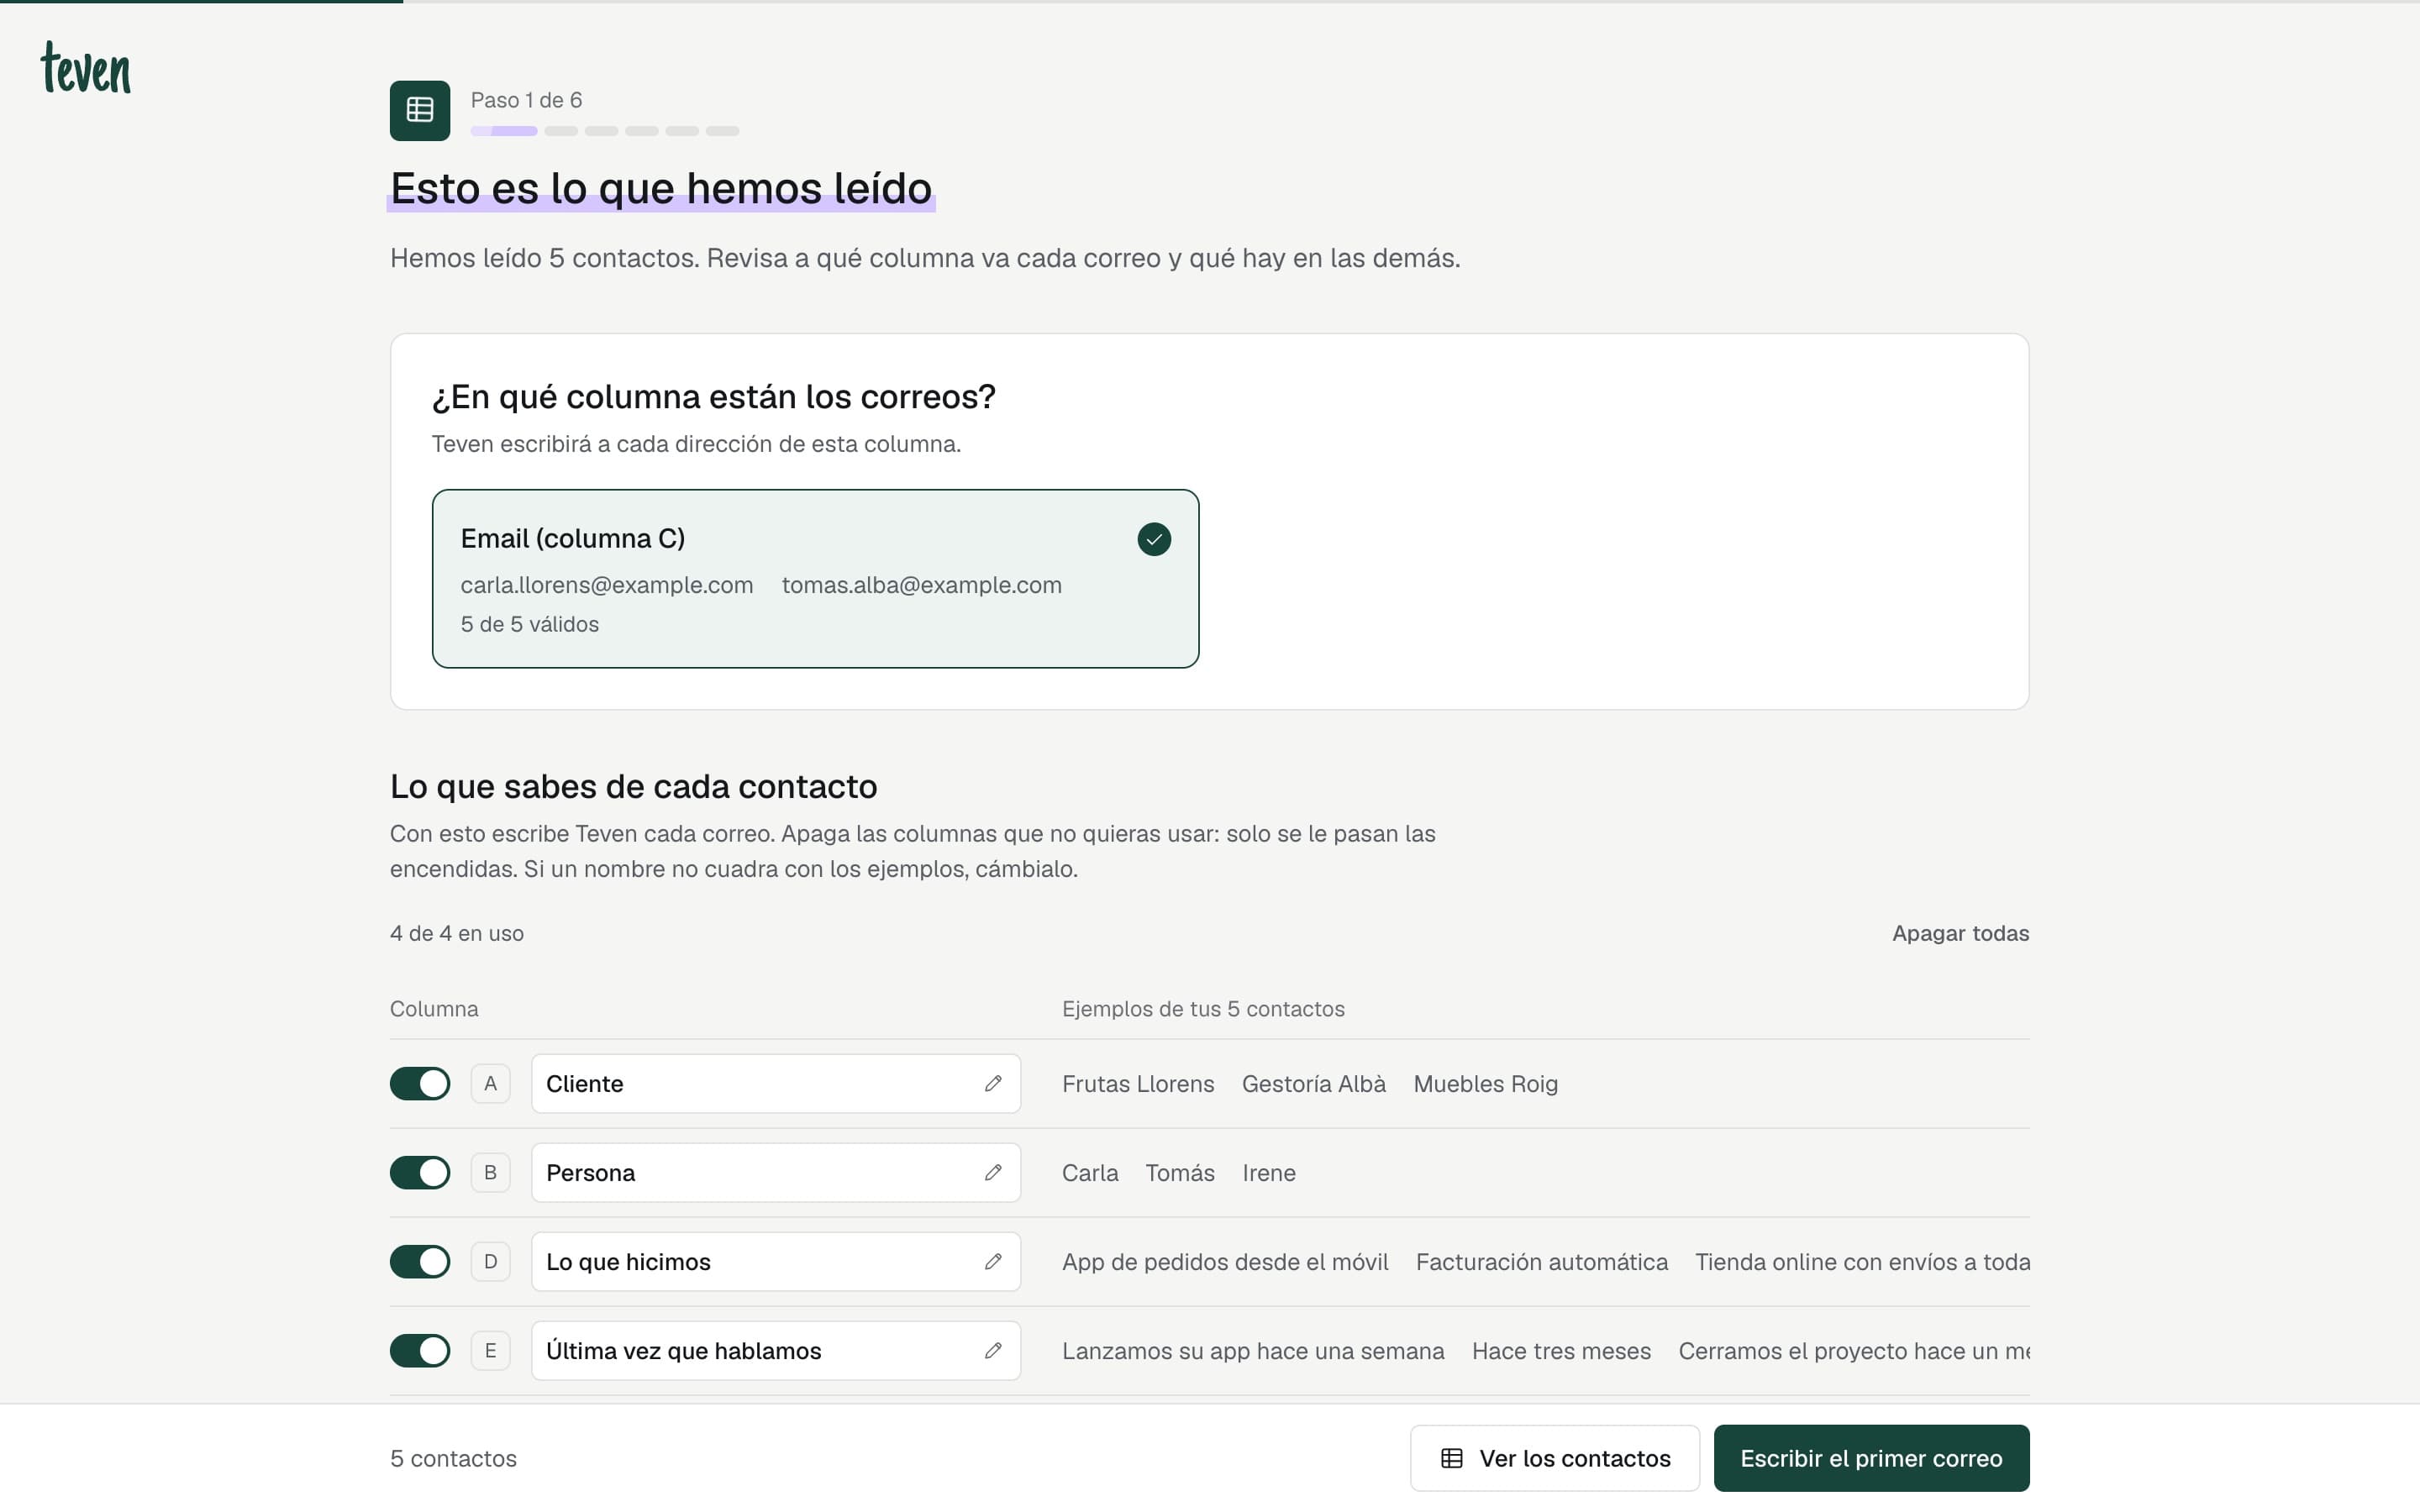Screen dimensions: 2420x1512
Task: Edit the Última vez que hablamos name field
Action: pyautogui.click(x=776, y=1350)
